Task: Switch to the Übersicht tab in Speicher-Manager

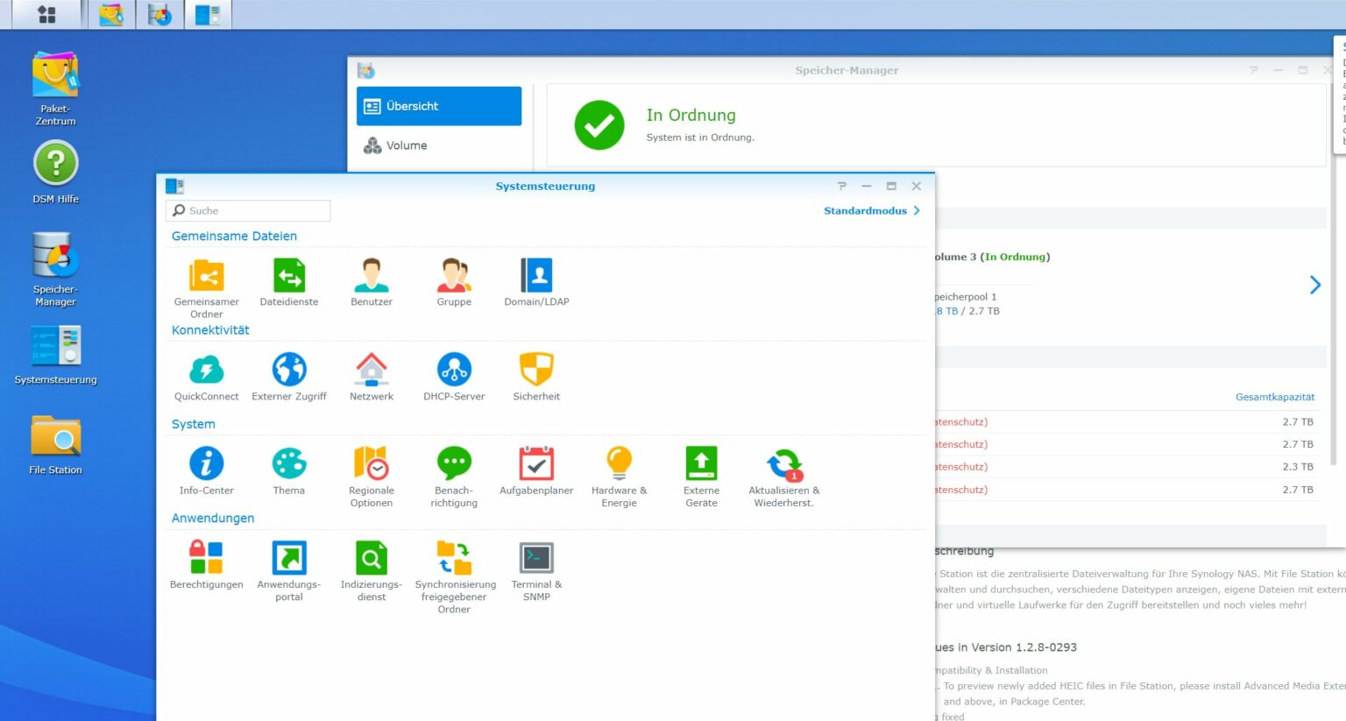Action: tap(438, 105)
